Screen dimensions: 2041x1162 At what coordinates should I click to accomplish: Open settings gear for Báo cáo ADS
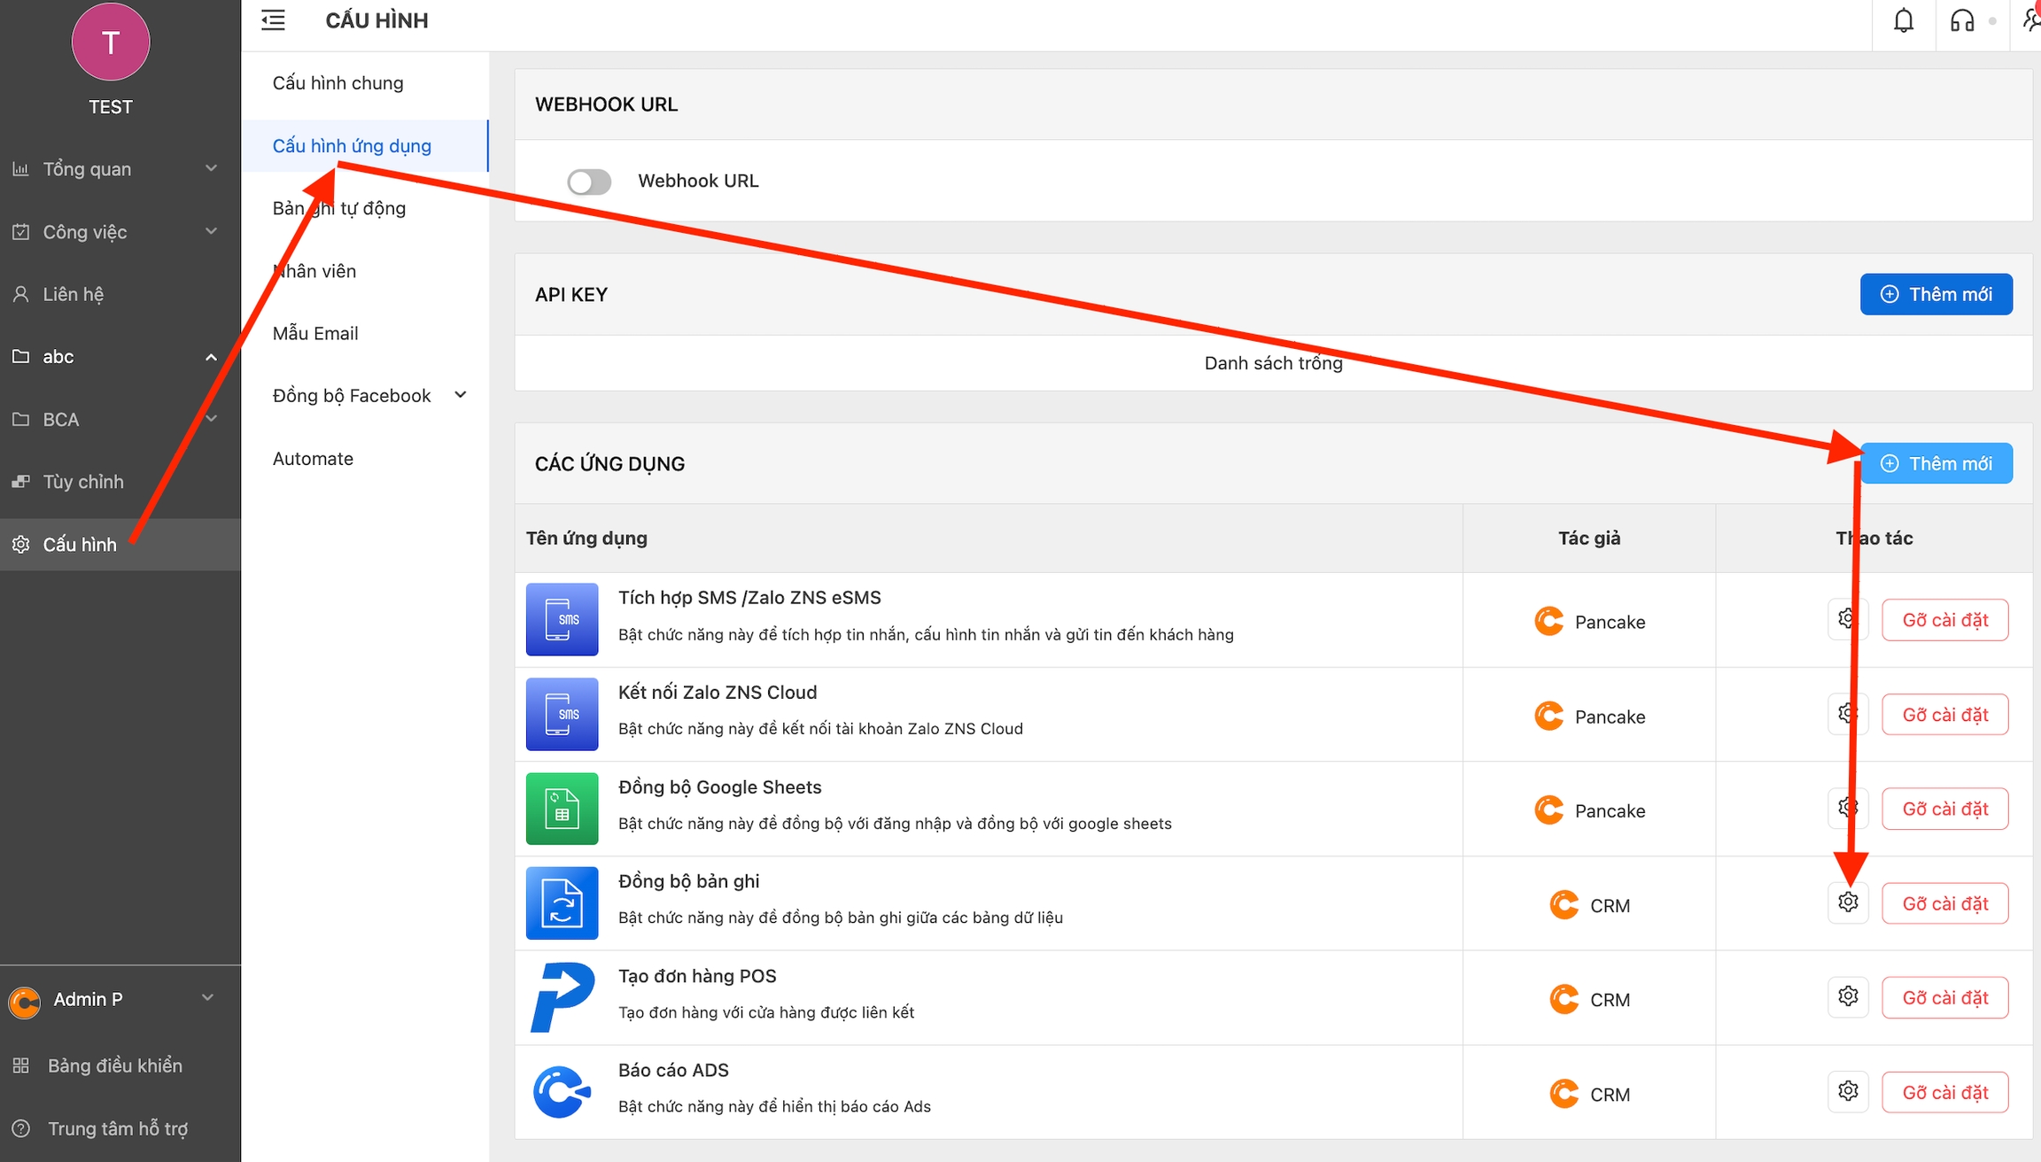coord(1847,1091)
